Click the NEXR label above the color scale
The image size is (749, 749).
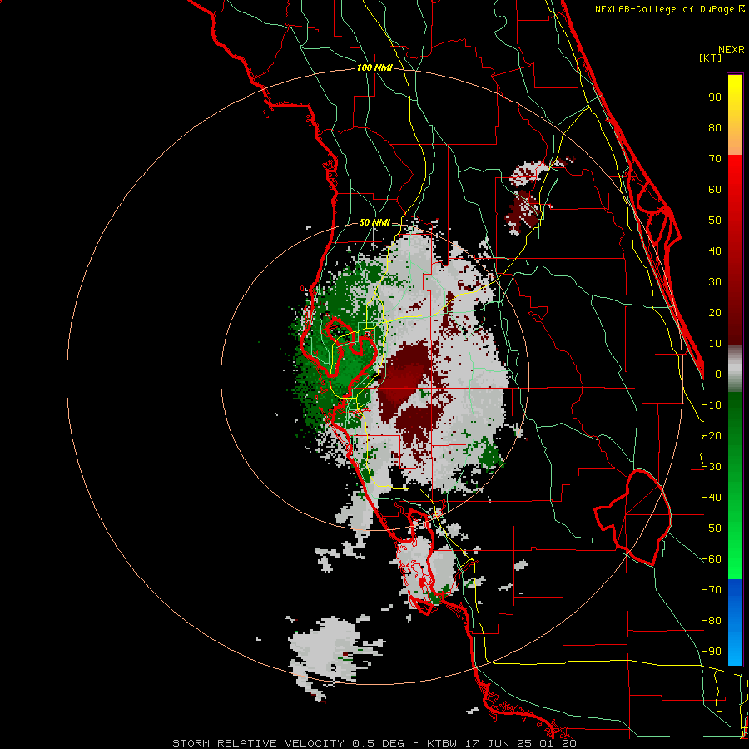click(x=732, y=50)
